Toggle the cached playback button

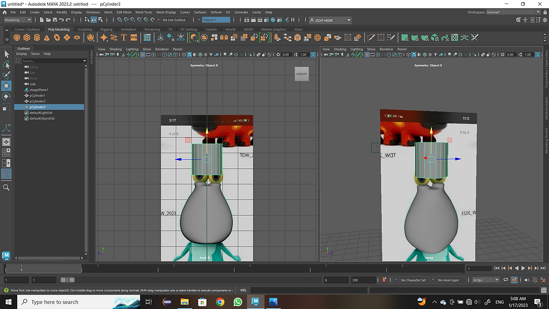click(x=514, y=280)
